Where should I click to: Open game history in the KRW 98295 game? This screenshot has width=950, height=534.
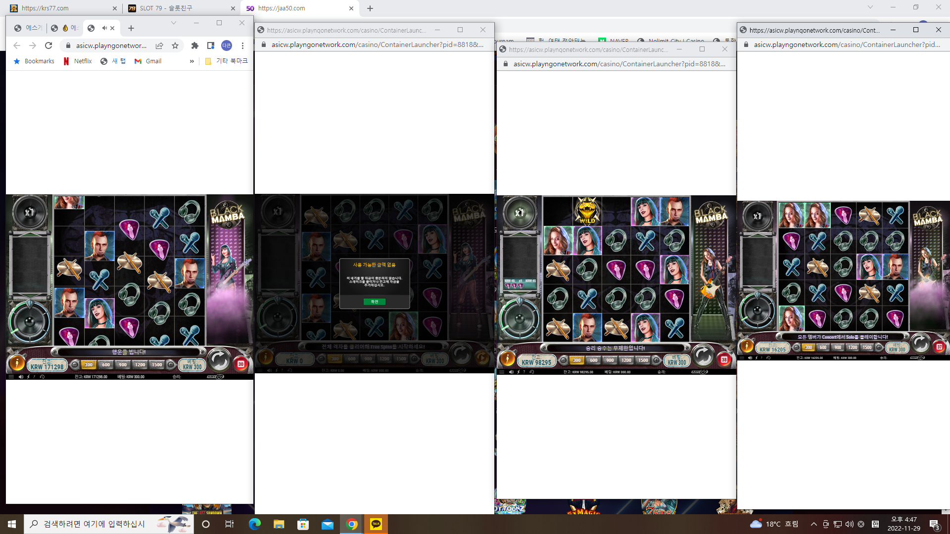point(532,372)
